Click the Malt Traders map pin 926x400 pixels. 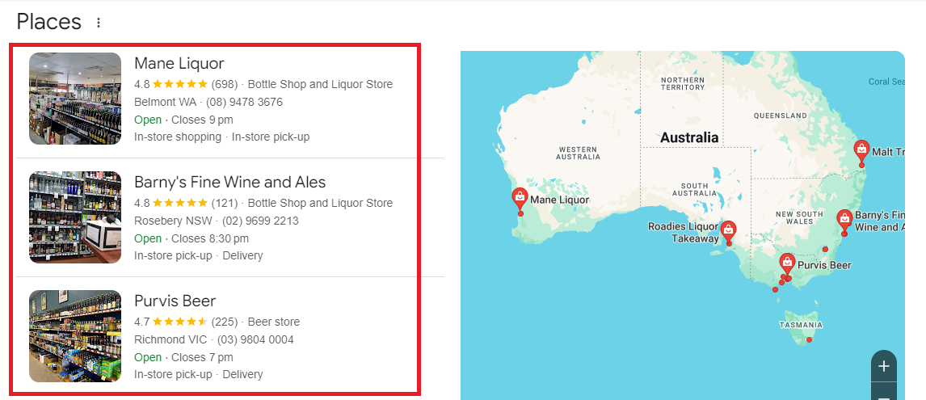[862, 150]
